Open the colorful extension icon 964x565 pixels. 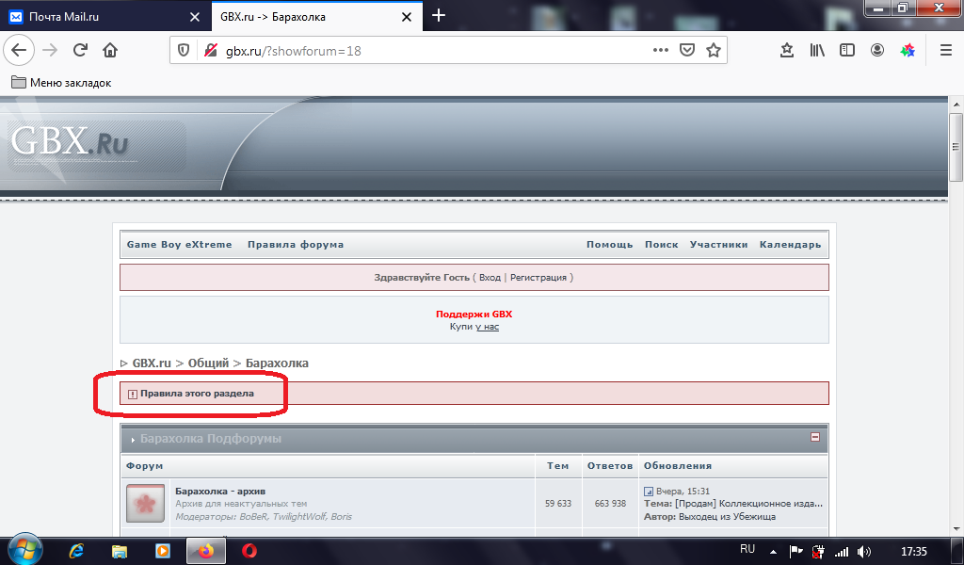908,51
